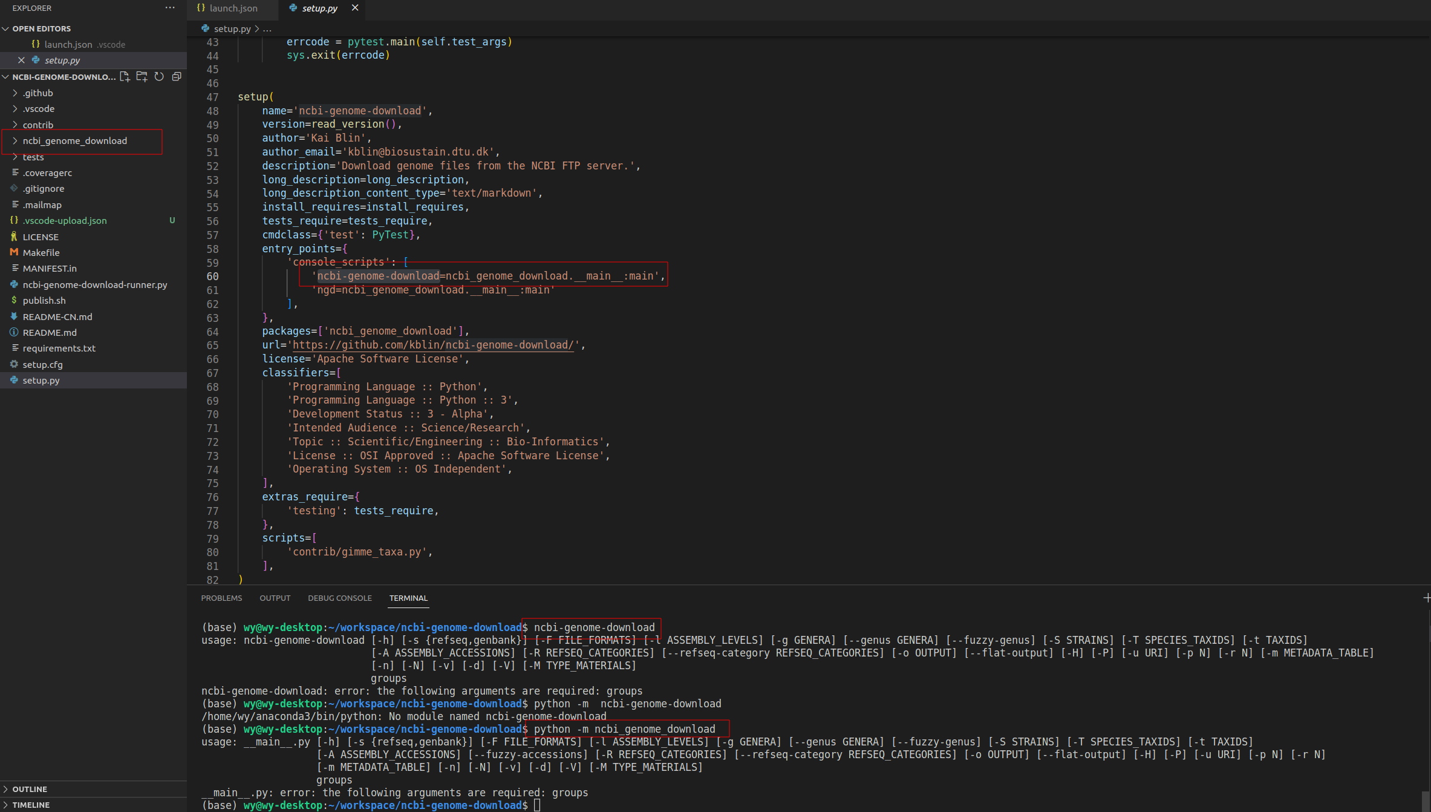
Task: Click the terminal input cursor prompt
Action: coord(537,805)
